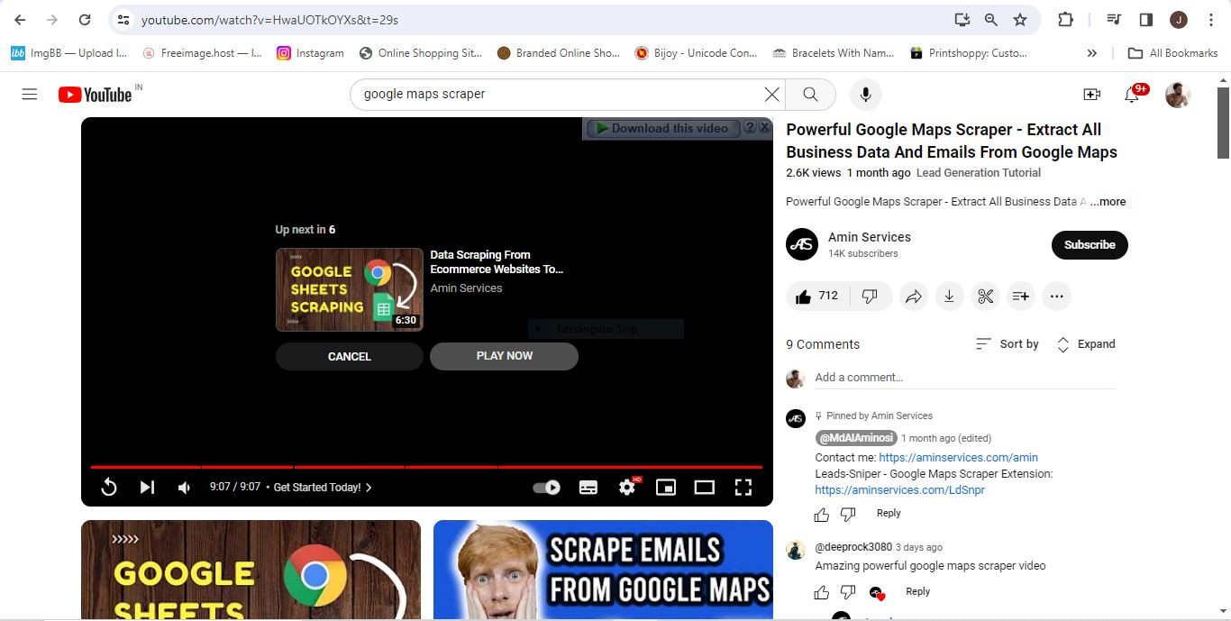Create a clip with scissors icon

(985, 296)
